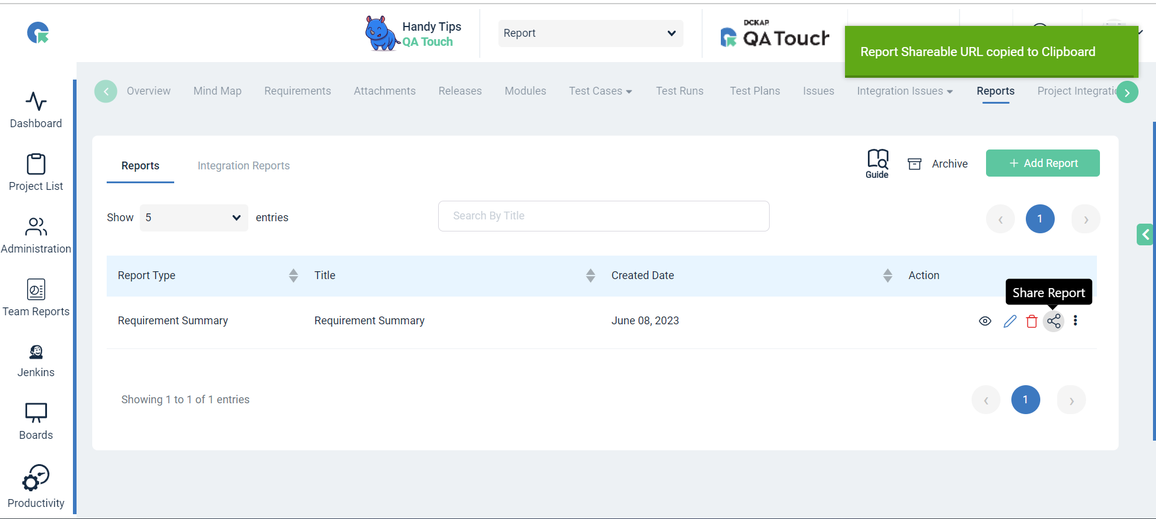This screenshot has width=1156, height=519.
Task: Open the Archive reports link
Action: [x=938, y=164]
